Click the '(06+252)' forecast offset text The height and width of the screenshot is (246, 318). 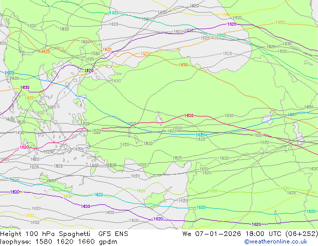coord(301,234)
